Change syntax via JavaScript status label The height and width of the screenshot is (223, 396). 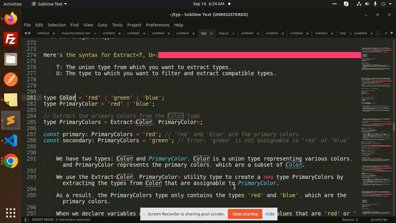(379, 220)
